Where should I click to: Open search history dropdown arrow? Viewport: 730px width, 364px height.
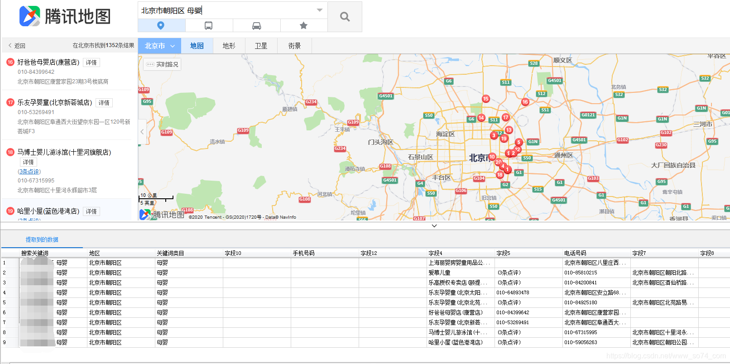[x=320, y=10]
